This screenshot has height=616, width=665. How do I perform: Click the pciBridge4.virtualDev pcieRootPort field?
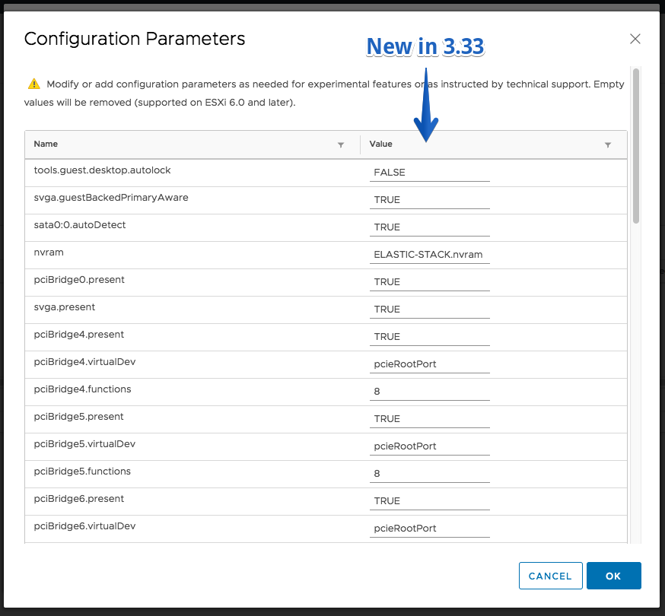coord(430,364)
